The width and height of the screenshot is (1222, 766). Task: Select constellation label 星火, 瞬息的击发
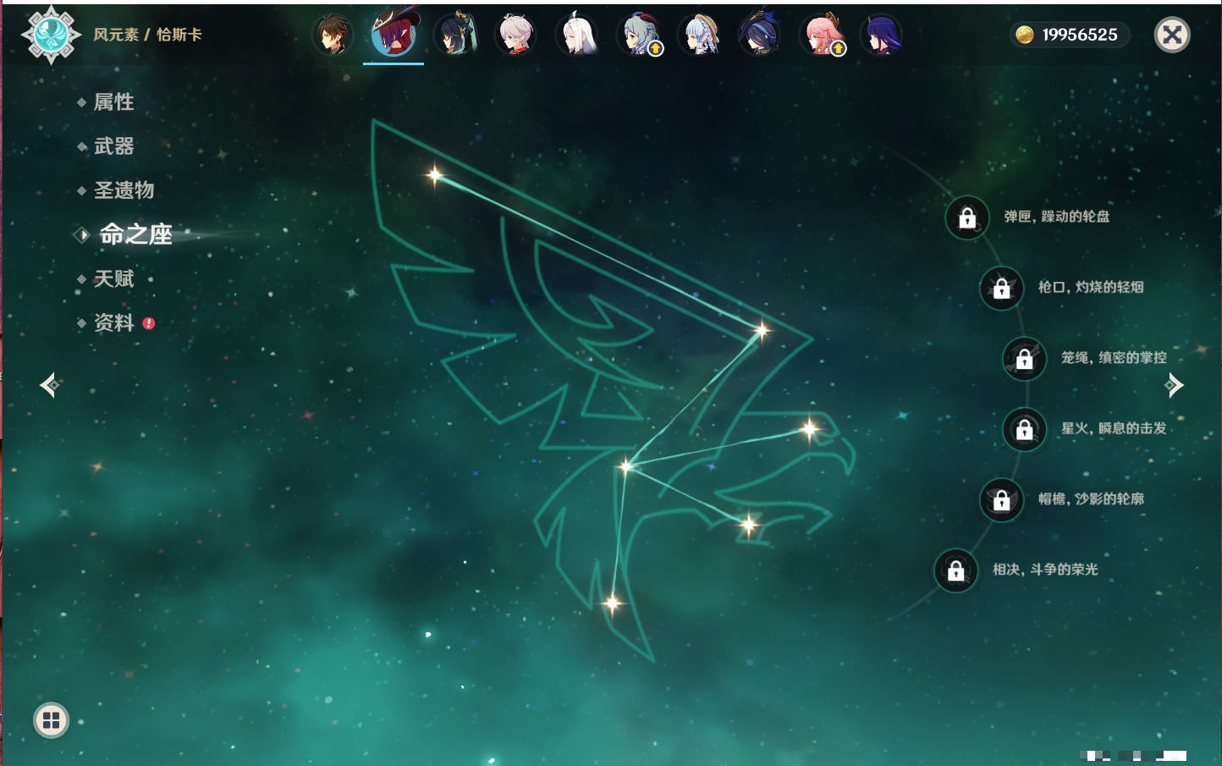1114,428
